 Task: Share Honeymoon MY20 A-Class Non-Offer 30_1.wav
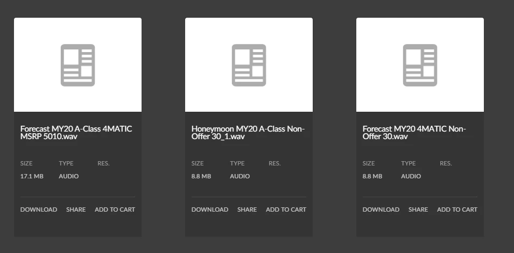[x=247, y=209]
